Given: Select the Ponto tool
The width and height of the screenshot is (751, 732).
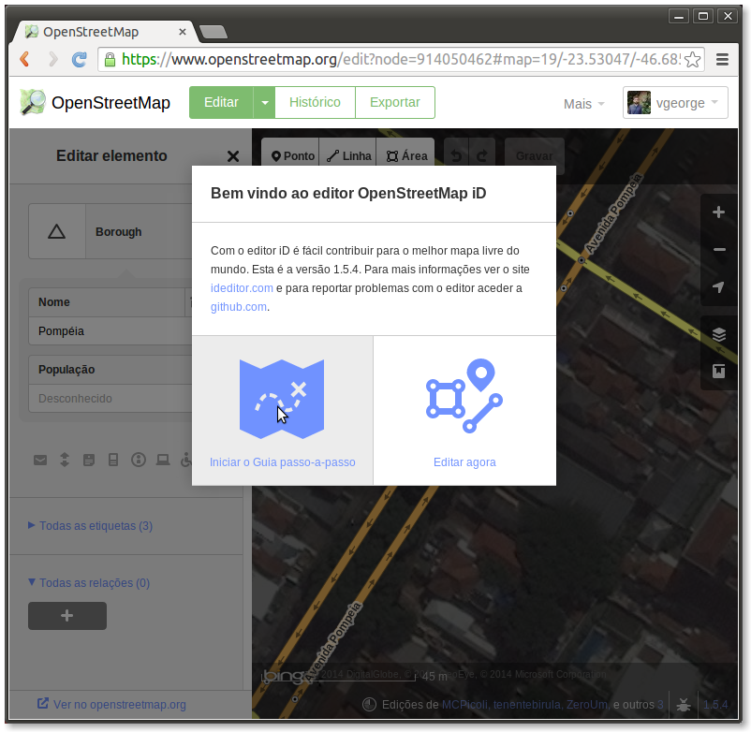Looking at the screenshot, I should [x=291, y=155].
